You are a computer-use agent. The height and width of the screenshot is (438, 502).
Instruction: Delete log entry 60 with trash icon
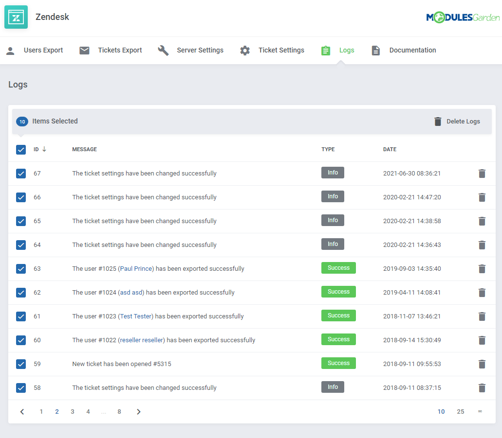coord(482,340)
